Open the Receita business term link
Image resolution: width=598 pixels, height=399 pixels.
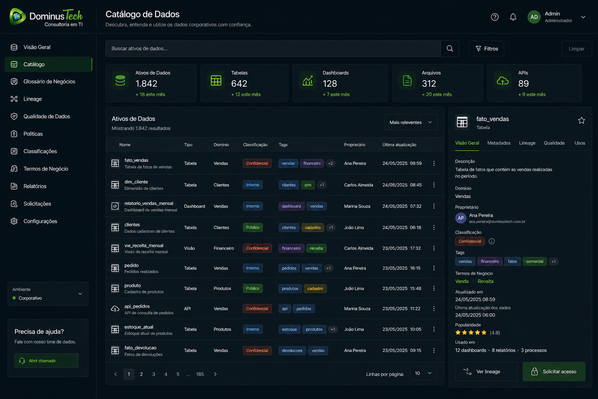click(485, 281)
